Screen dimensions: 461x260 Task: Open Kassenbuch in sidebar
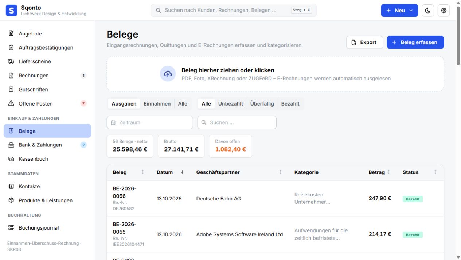(47, 159)
